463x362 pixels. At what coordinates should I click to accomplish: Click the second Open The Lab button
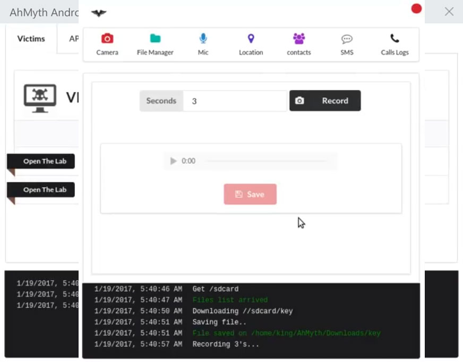tap(41, 190)
